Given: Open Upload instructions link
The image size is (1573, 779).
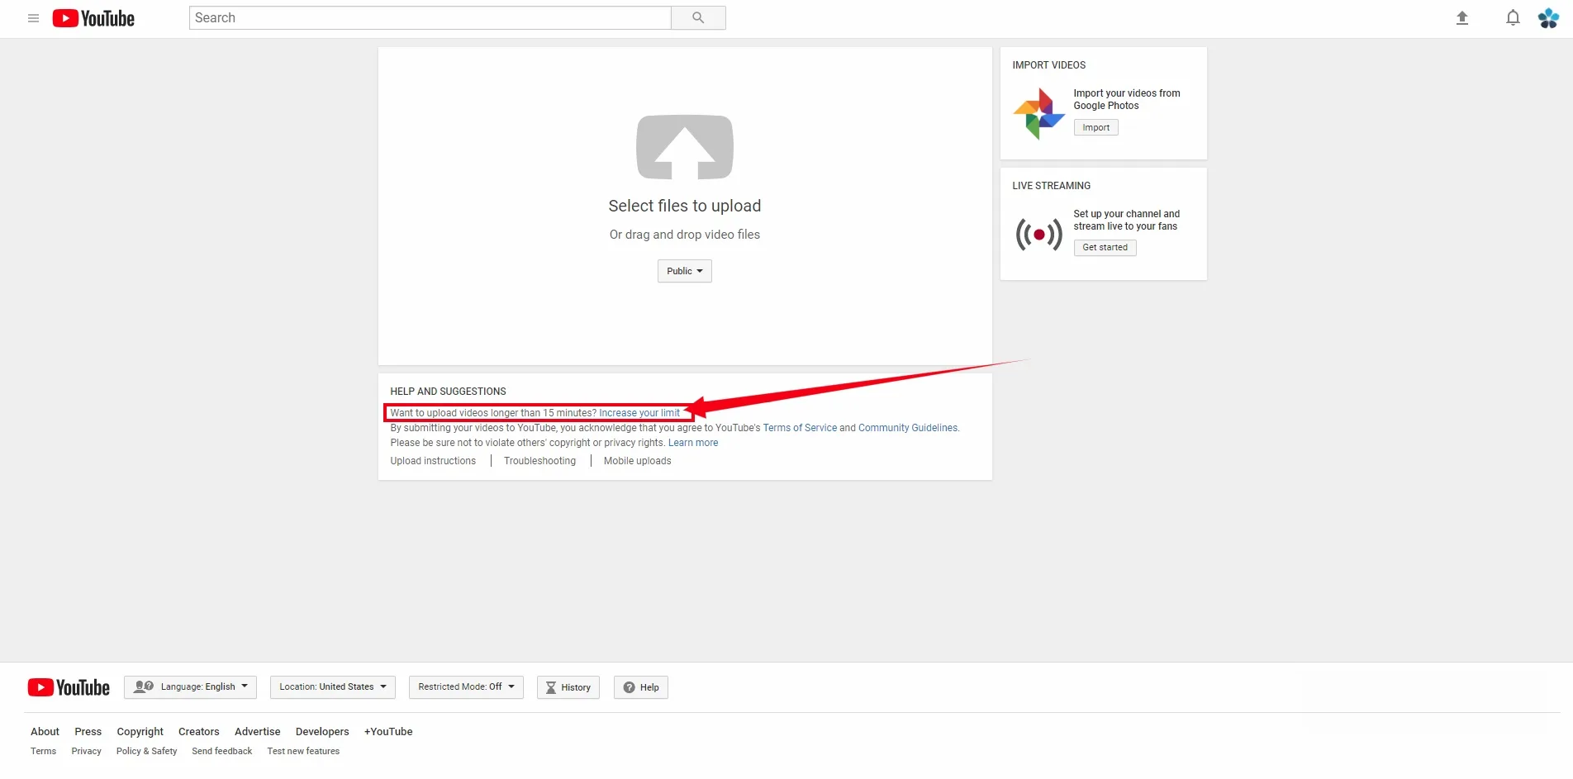Looking at the screenshot, I should click(433, 461).
